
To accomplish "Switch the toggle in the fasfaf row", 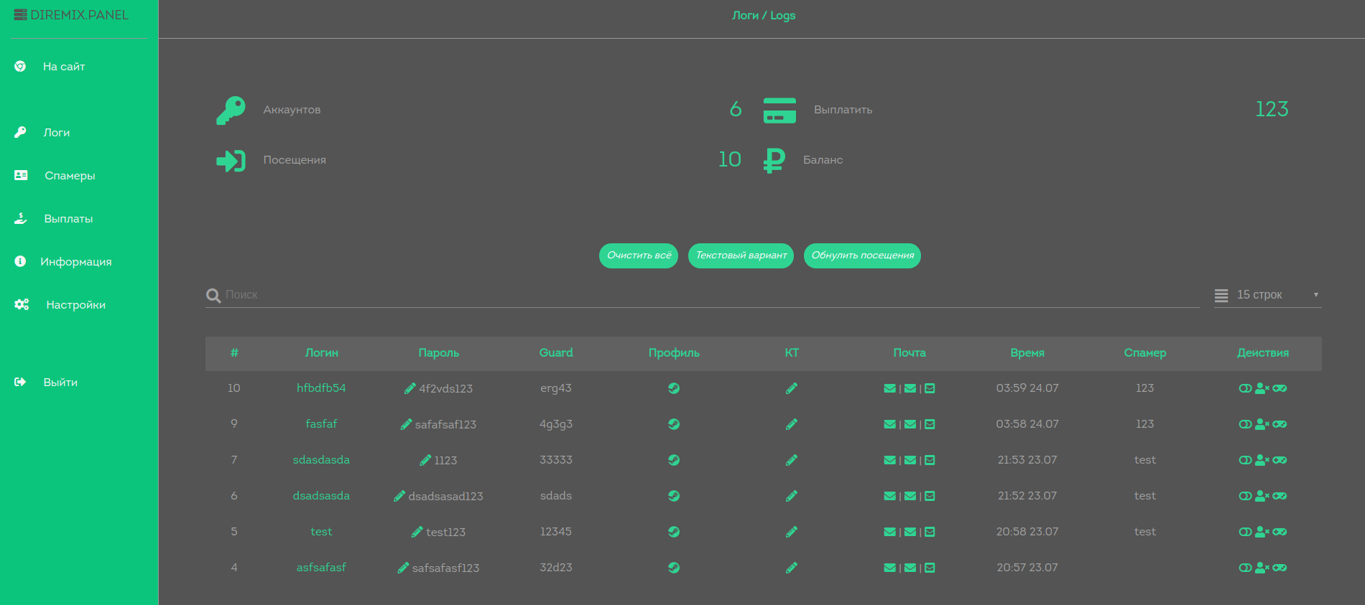I will [x=1245, y=424].
